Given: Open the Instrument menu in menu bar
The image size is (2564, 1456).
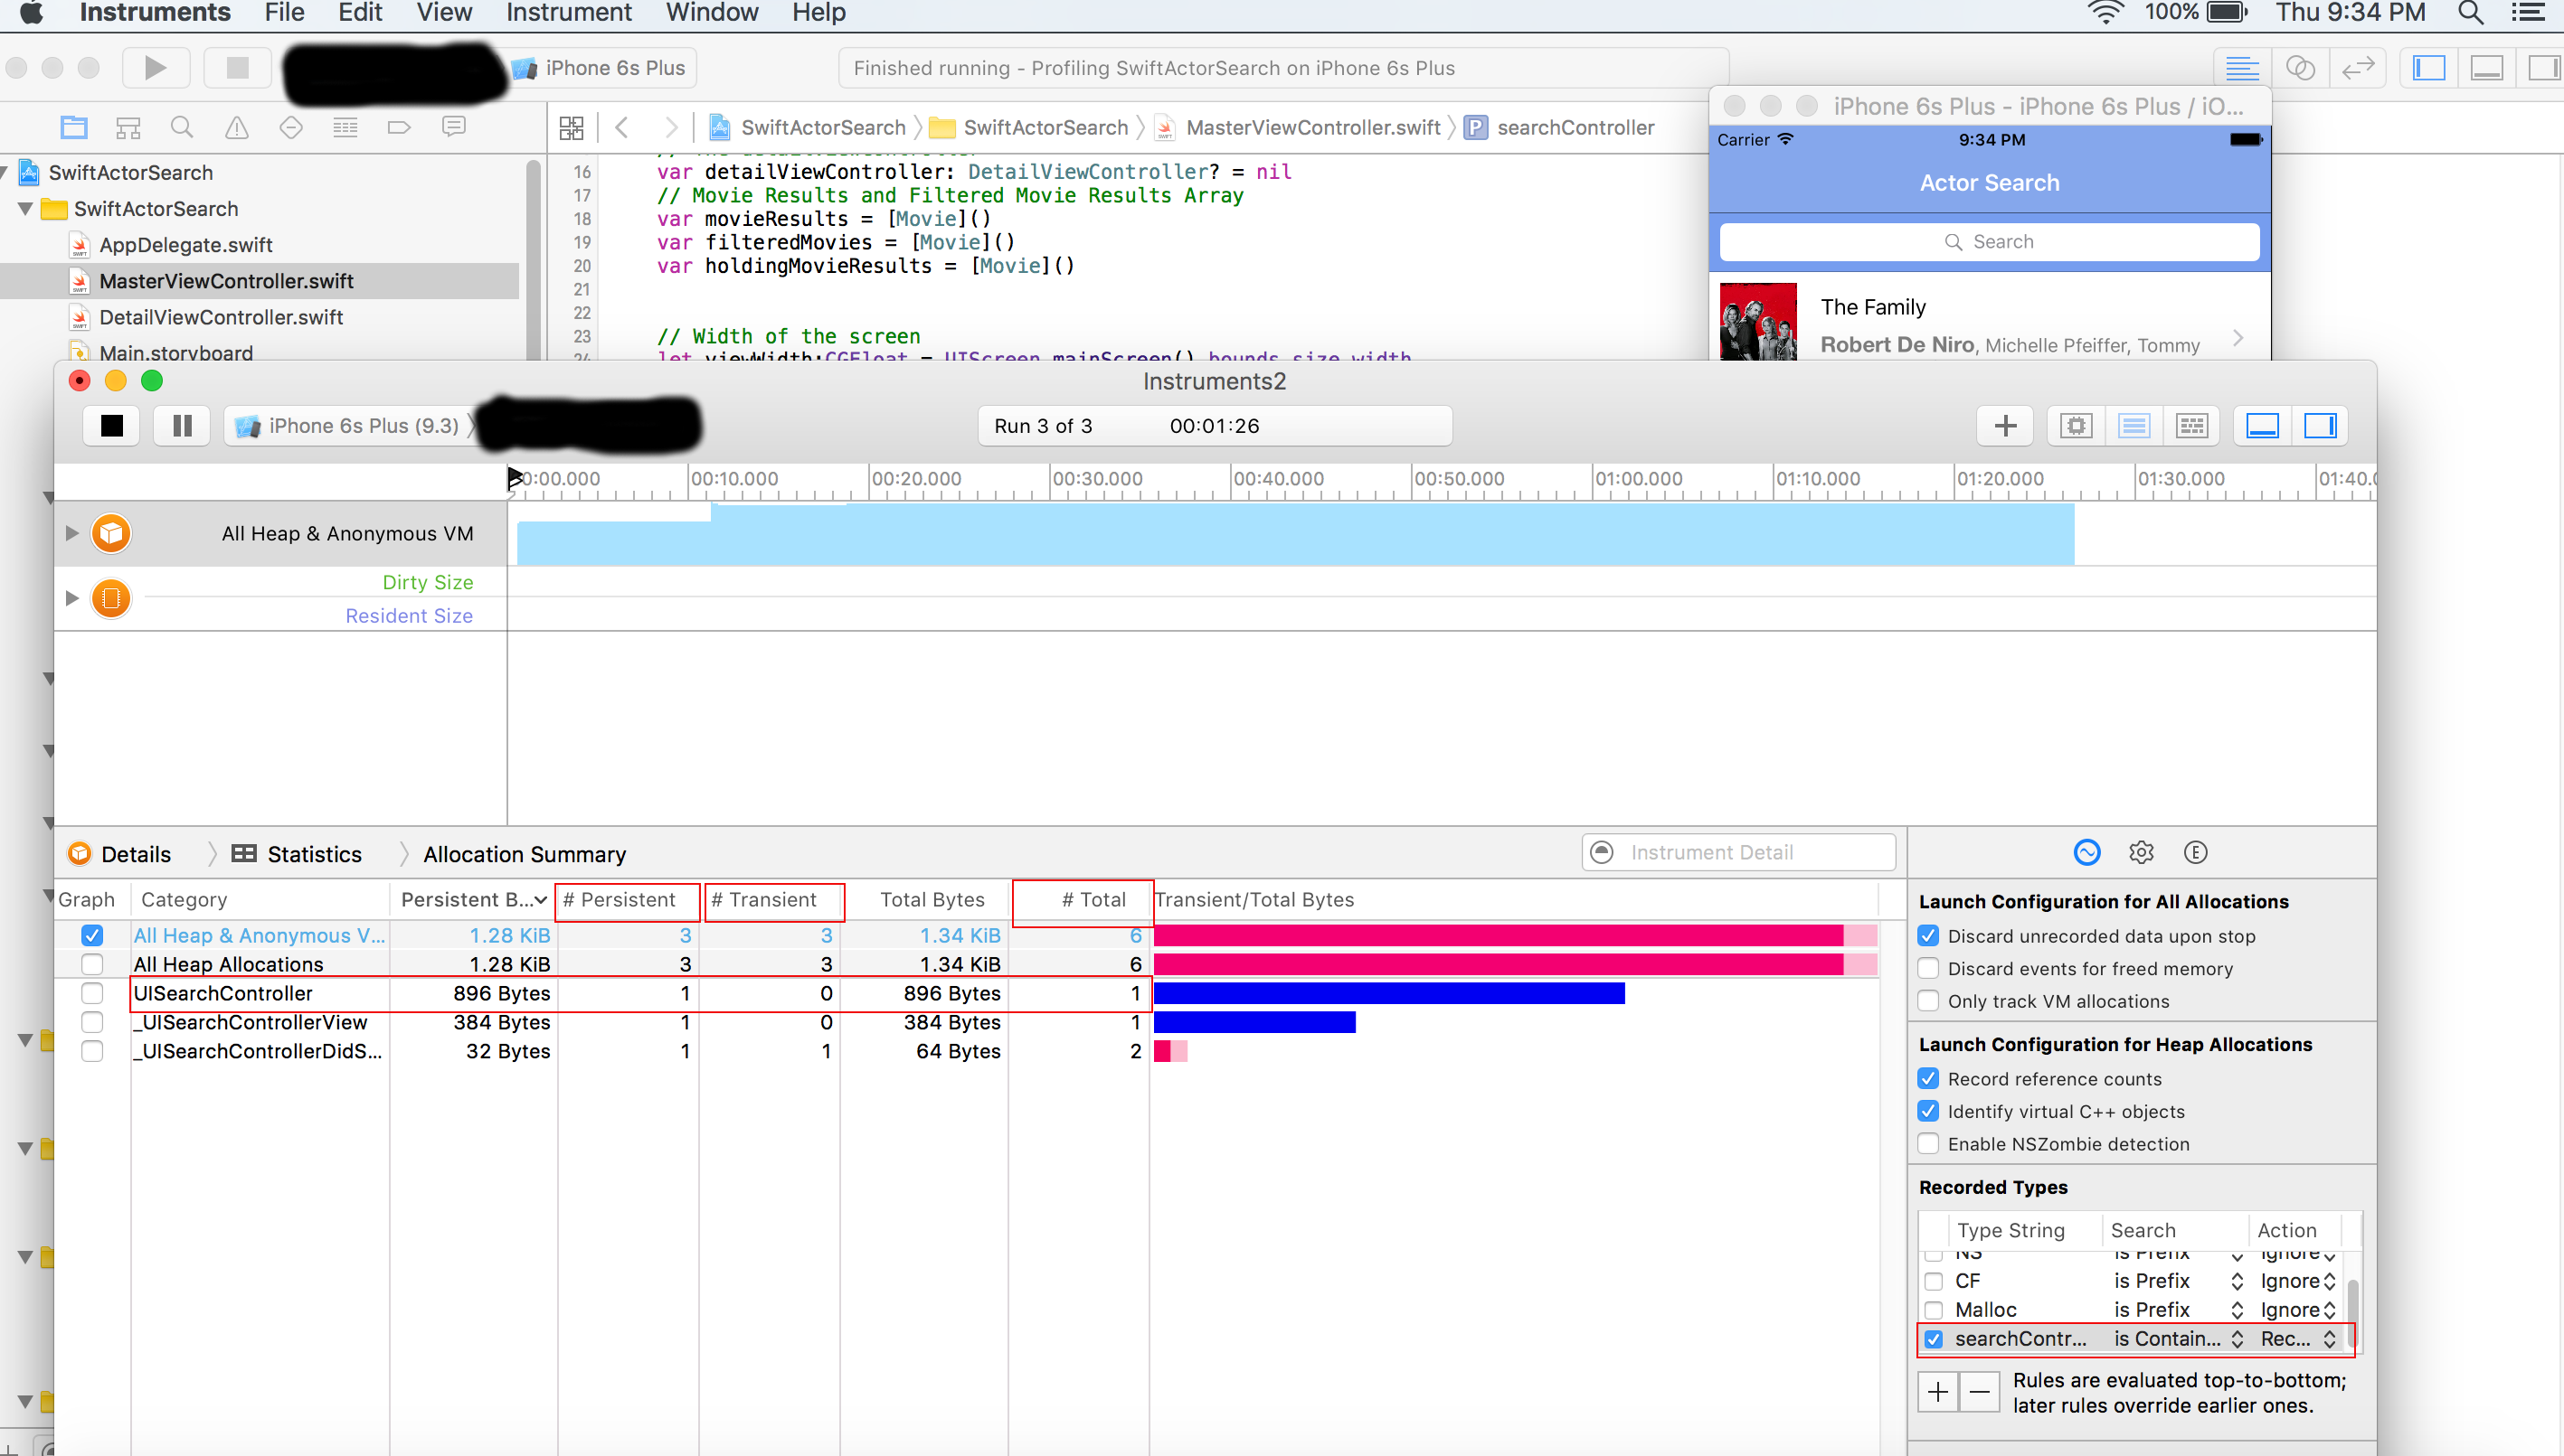Looking at the screenshot, I should [x=568, y=13].
